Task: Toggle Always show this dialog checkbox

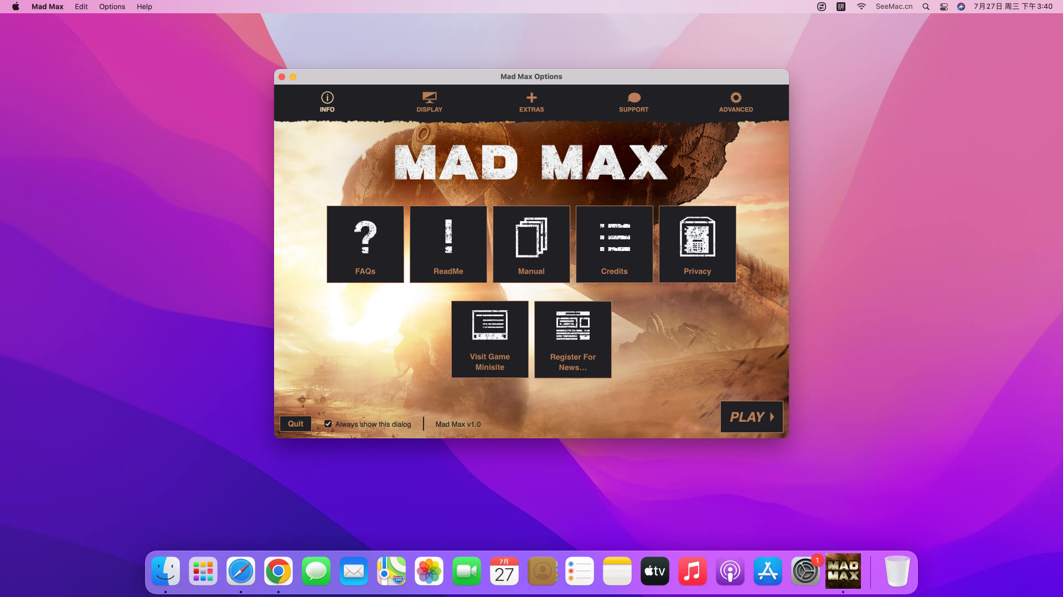Action: pos(328,424)
